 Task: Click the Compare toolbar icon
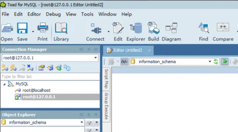point(223,27)
